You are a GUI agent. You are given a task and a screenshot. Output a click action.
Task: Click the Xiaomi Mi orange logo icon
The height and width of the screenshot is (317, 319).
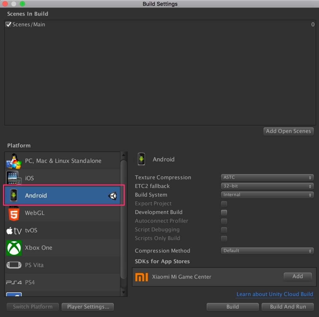142,277
